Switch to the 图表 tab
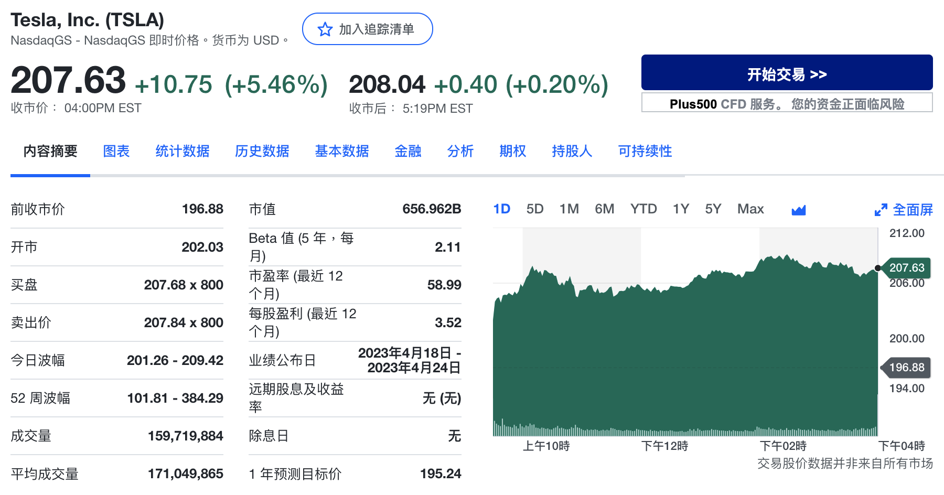This screenshot has width=944, height=495. coord(116,151)
